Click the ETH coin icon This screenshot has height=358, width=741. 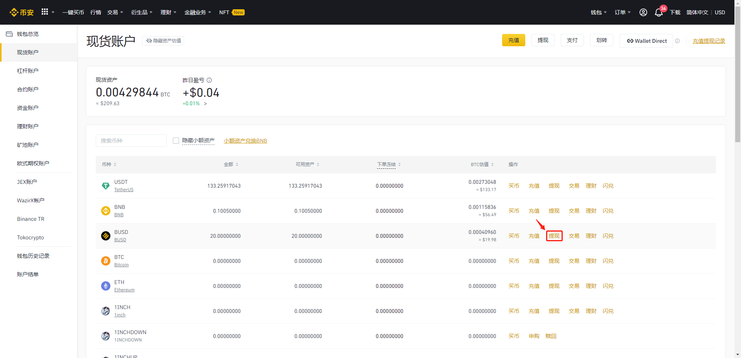pyautogui.click(x=106, y=286)
